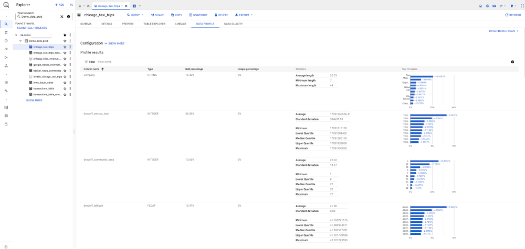Click the SHARE button
The height and width of the screenshot is (249, 525).
coord(157,15)
